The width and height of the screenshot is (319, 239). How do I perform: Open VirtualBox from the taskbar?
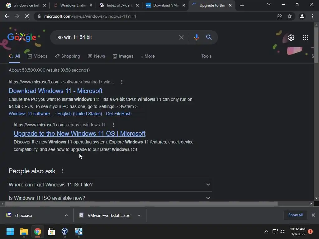[x=65, y=232]
